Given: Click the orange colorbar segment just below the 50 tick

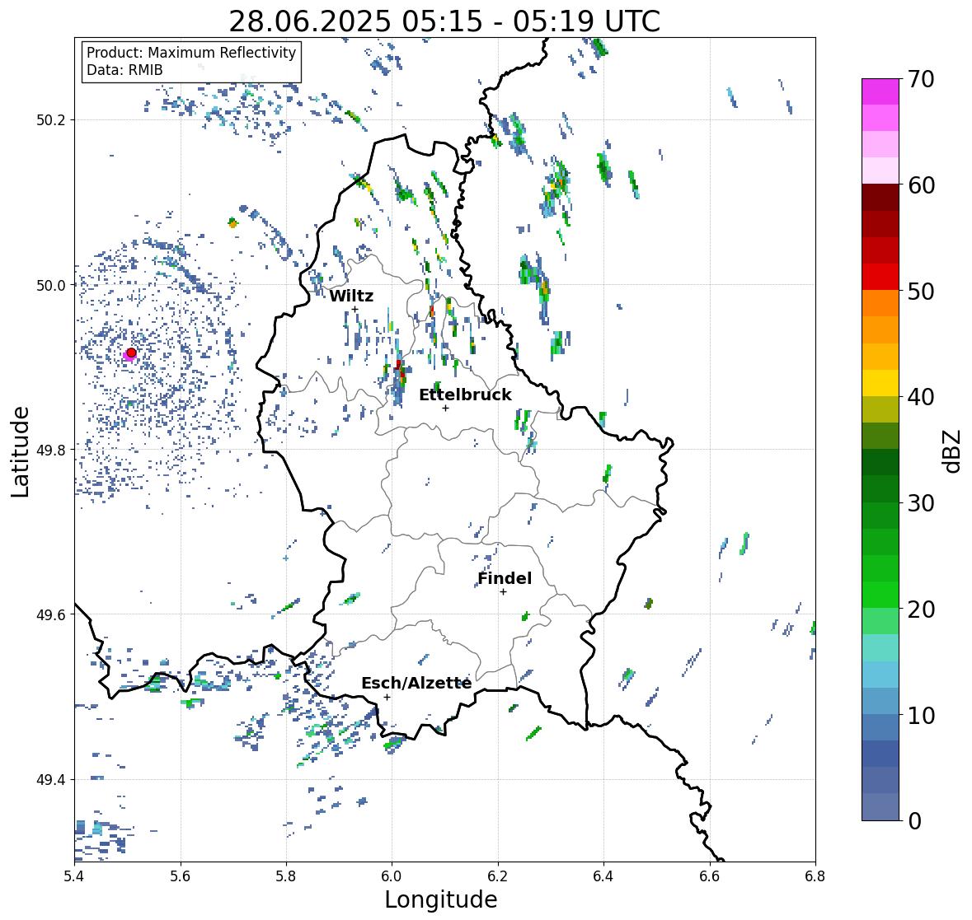Looking at the screenshot, I should tap(880, 303).
